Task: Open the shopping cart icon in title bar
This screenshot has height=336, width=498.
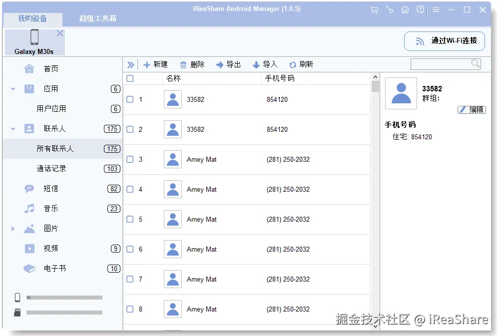Action: (374, 10)
